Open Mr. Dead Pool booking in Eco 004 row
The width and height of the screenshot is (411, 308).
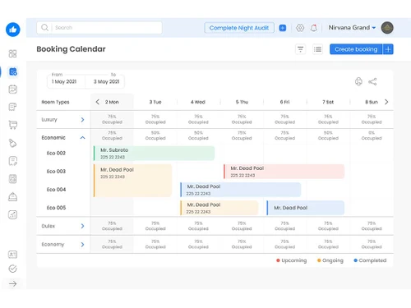(x=241, y=190)
